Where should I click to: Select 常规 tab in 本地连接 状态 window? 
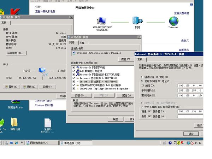pos(5,23)
